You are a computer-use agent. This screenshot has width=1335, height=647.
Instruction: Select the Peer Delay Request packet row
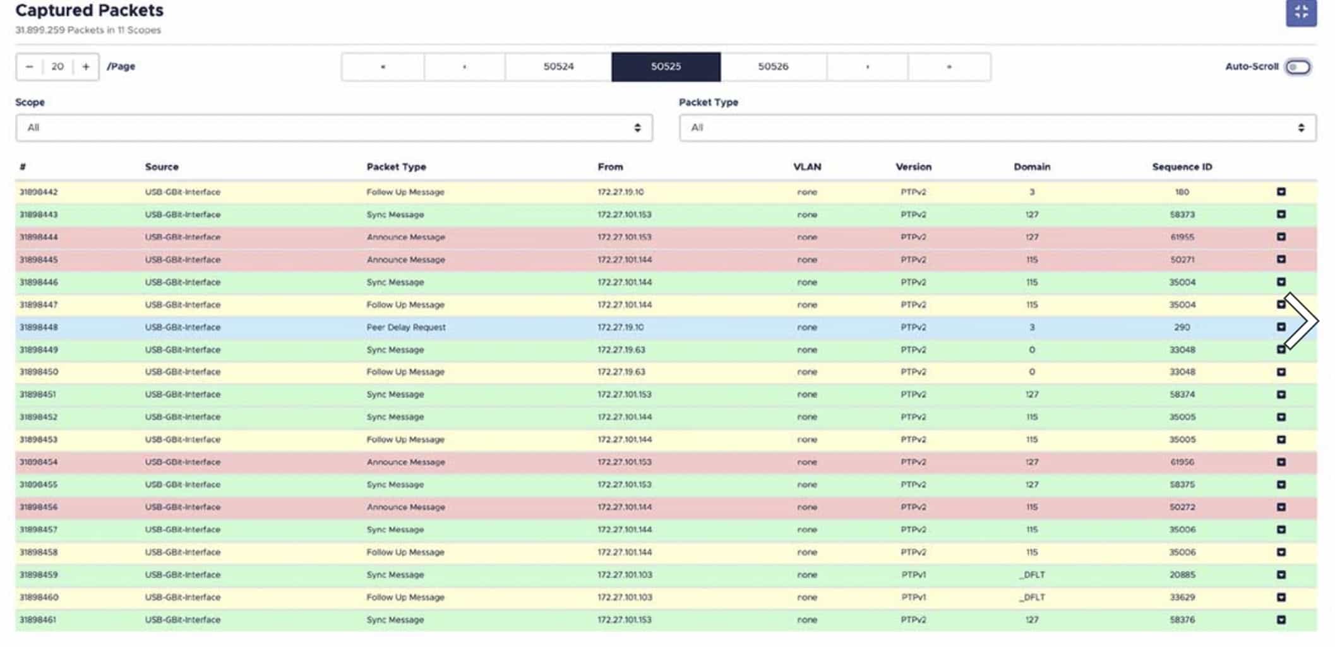(x=406, y=327)
